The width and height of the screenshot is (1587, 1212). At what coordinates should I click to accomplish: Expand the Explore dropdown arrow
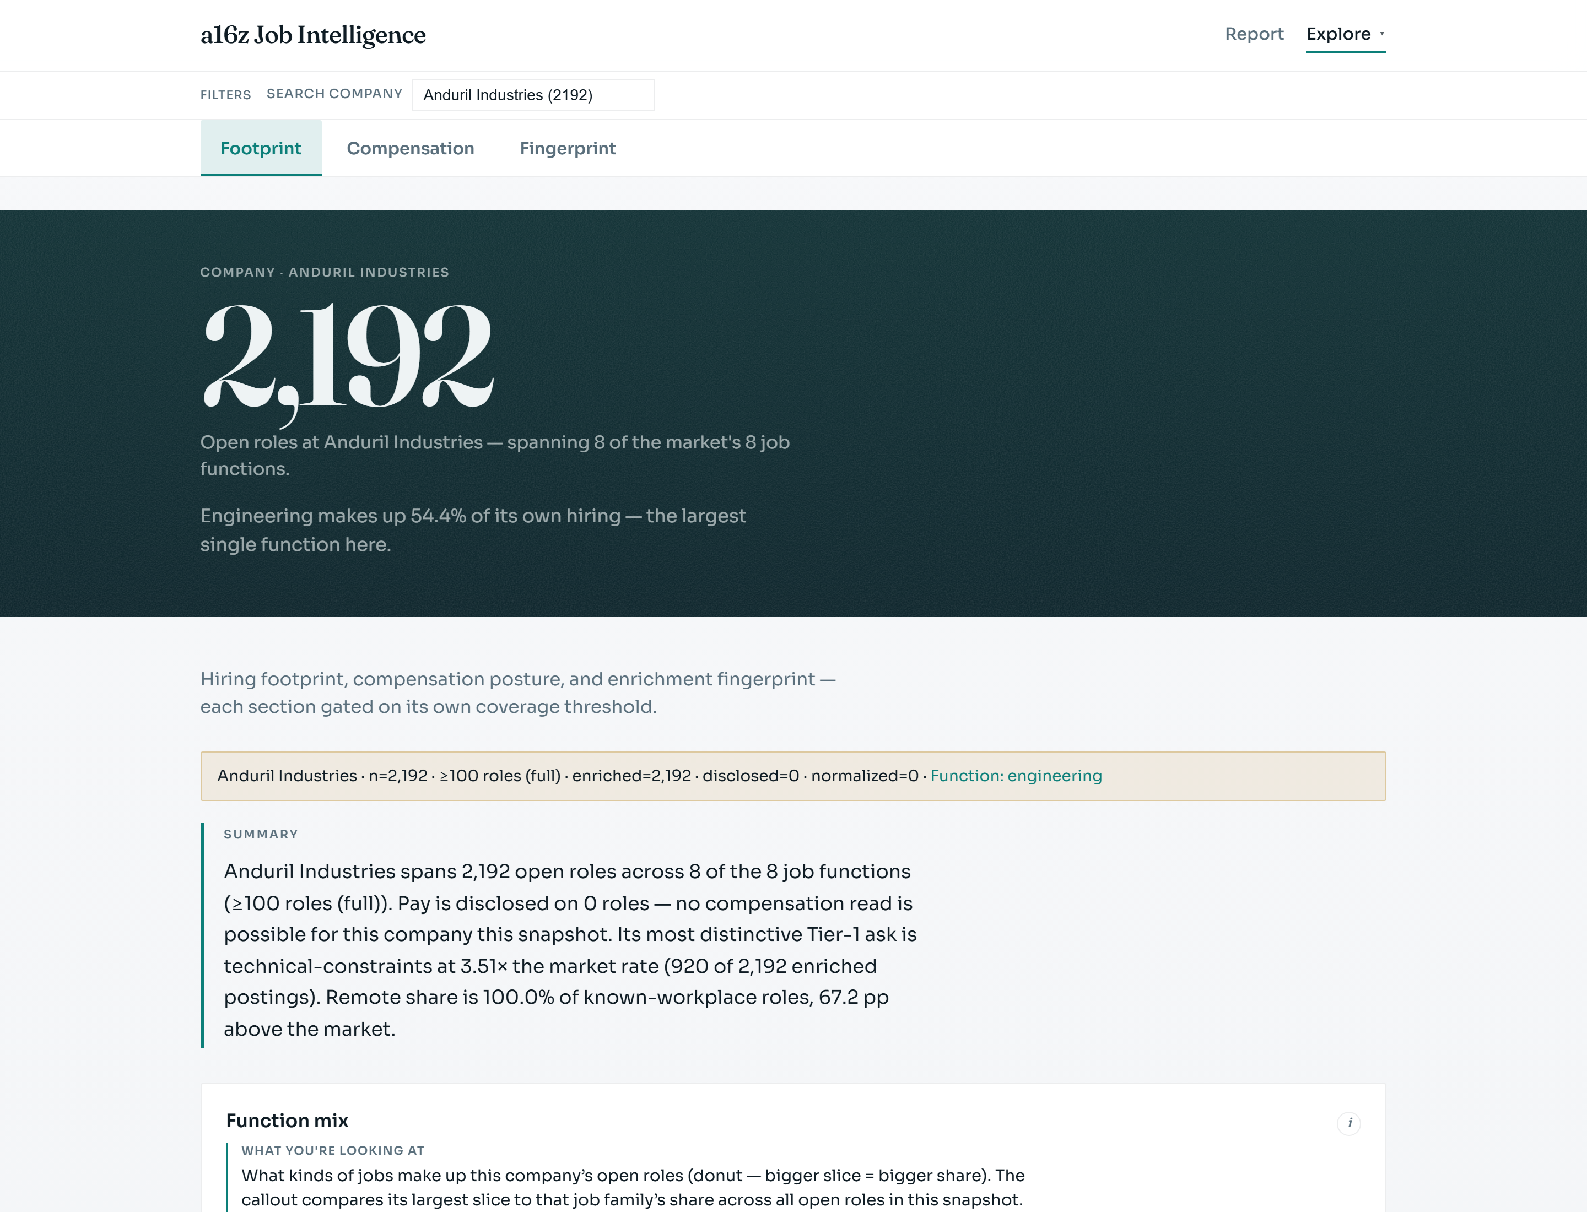1381,33
